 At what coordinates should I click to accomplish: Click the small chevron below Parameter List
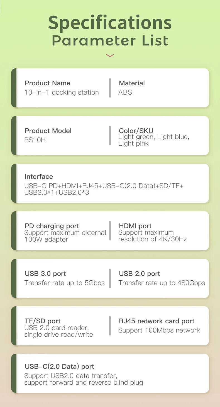(110, 56)
